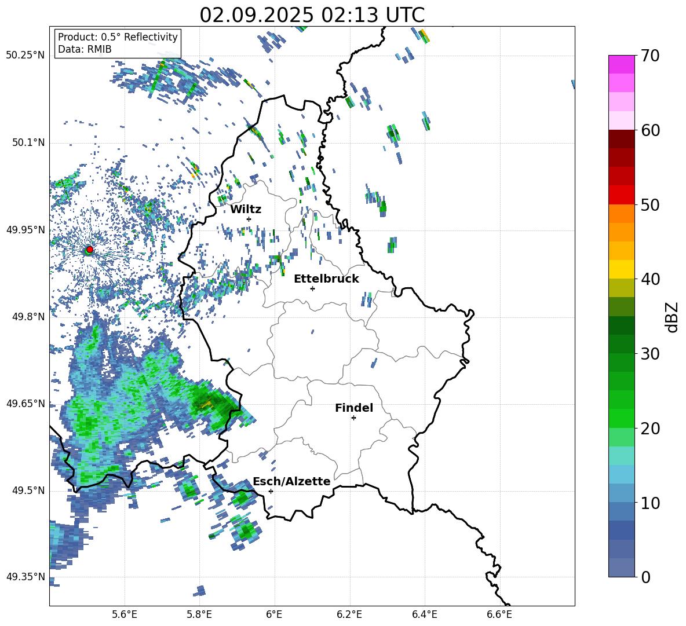This screenshot has height=626, width=686.
Task: Select the Esch/Alzette city label
Action: (292, 482)
